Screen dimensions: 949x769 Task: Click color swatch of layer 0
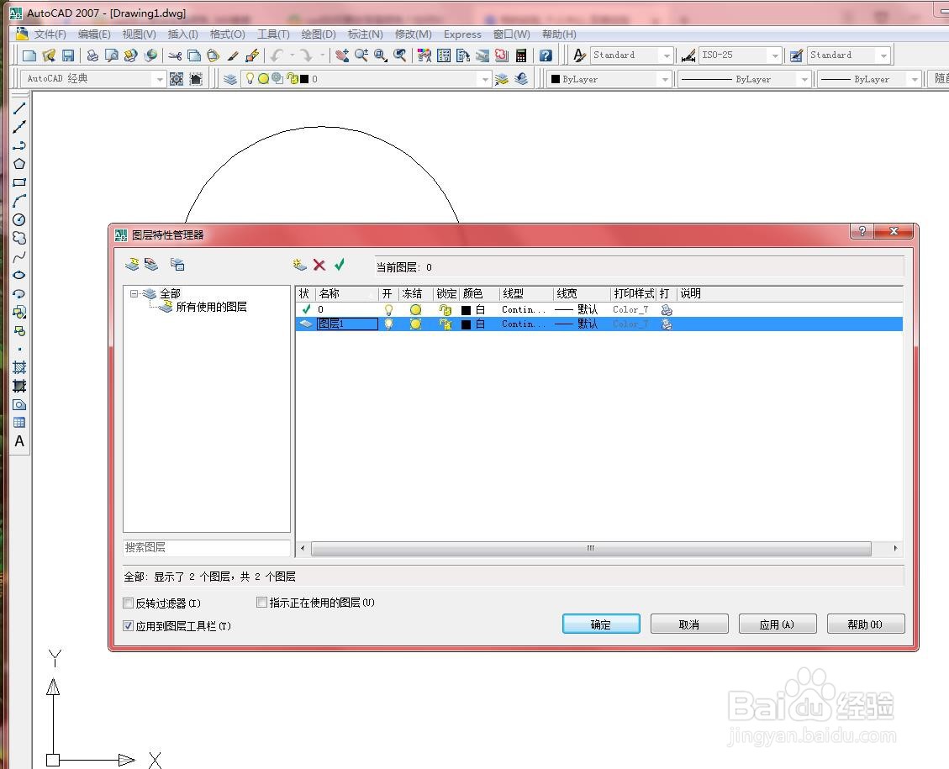coord(466,310)
